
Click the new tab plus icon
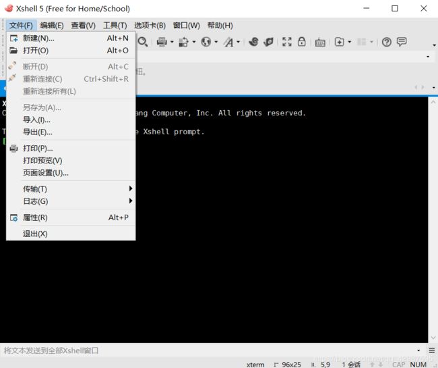339,42
